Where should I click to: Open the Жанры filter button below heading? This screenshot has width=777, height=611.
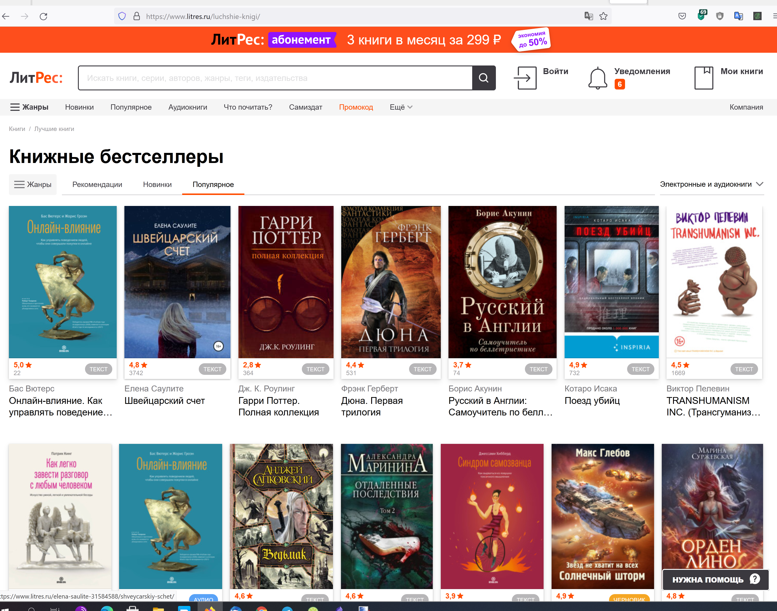coord(33,185)
